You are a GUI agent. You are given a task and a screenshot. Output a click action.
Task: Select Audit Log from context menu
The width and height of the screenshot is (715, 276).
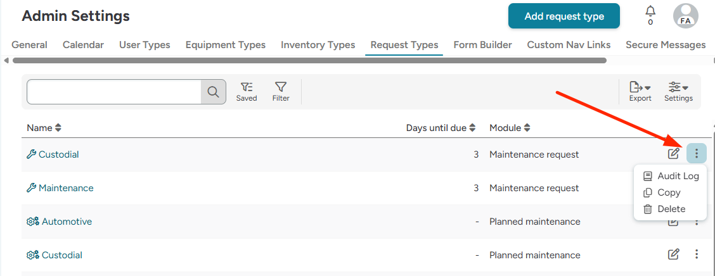(x=671, y=176)
